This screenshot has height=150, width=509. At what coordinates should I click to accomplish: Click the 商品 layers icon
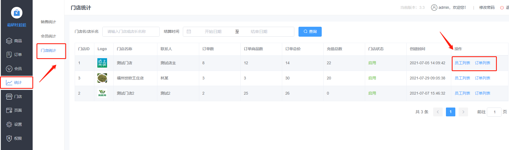pyautogui.click(x=9, y=41)
